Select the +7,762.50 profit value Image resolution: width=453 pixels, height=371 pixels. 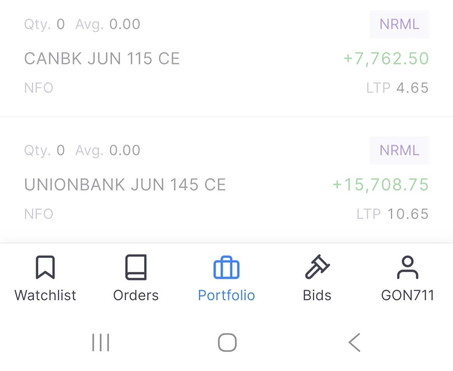point(386,59)
